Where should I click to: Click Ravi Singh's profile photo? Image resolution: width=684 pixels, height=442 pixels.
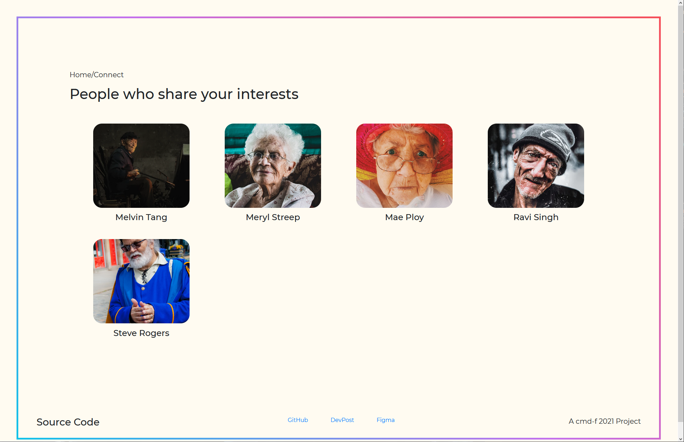536,165
